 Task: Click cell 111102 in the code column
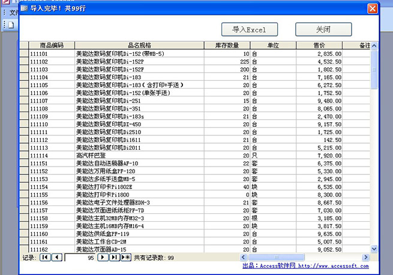[52, 62]
